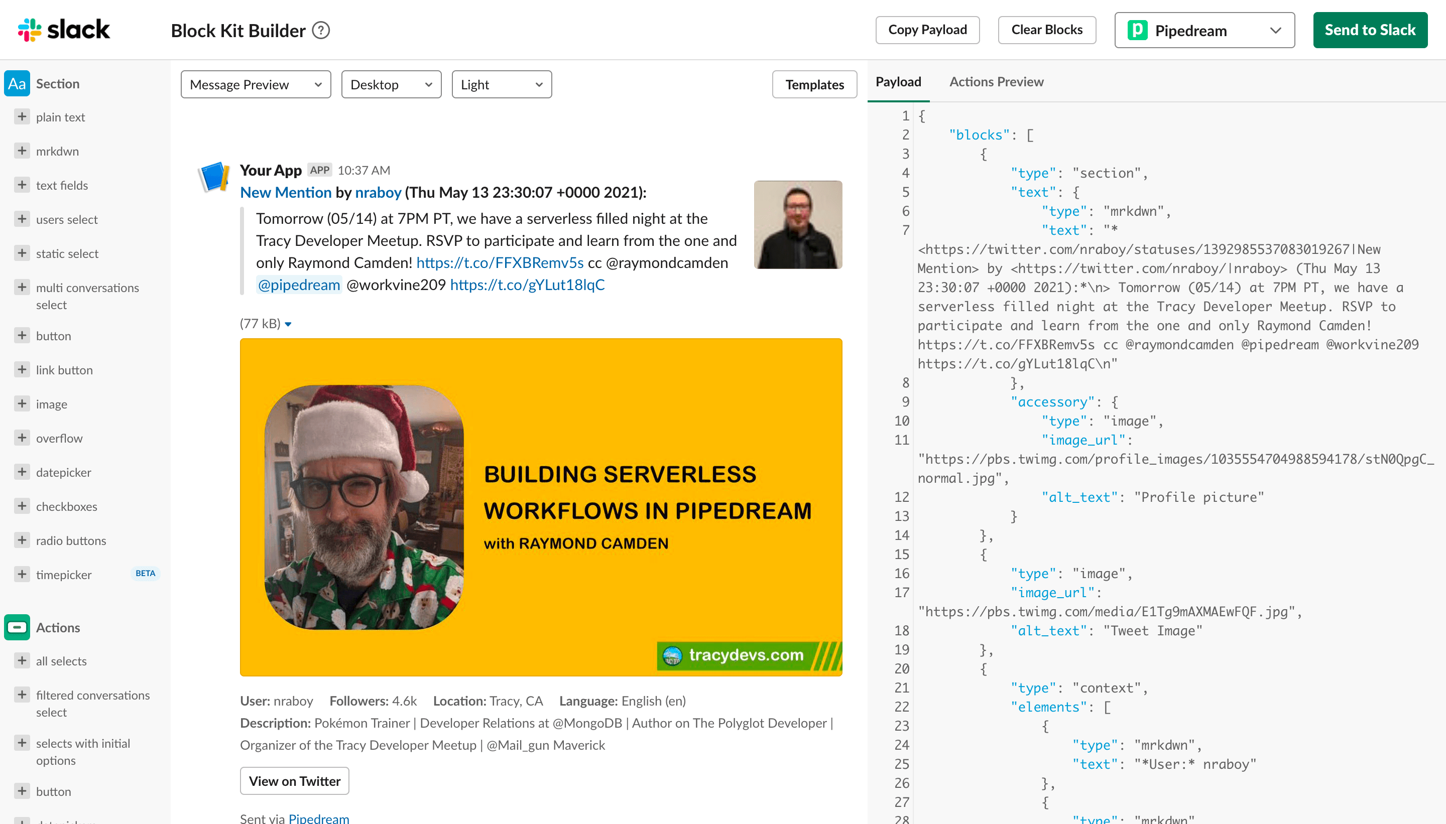Click plus icon next to timepicker
This screenshot has width=1446, height=824.
pyautogui.click(x=22, y=574)
